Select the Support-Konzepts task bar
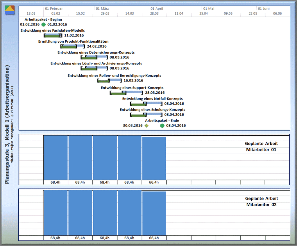Viewport: 297px width, 246px height. pos(126,93)
